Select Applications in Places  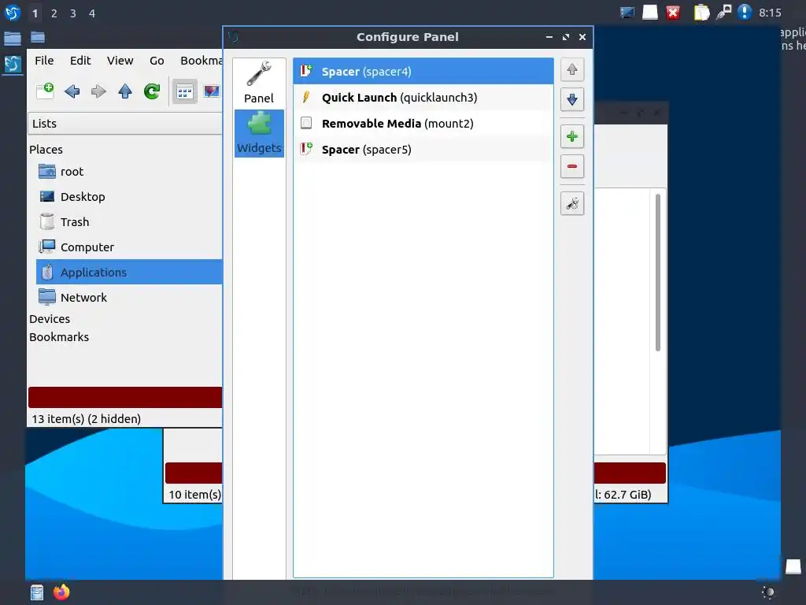(x=128, y=272)
